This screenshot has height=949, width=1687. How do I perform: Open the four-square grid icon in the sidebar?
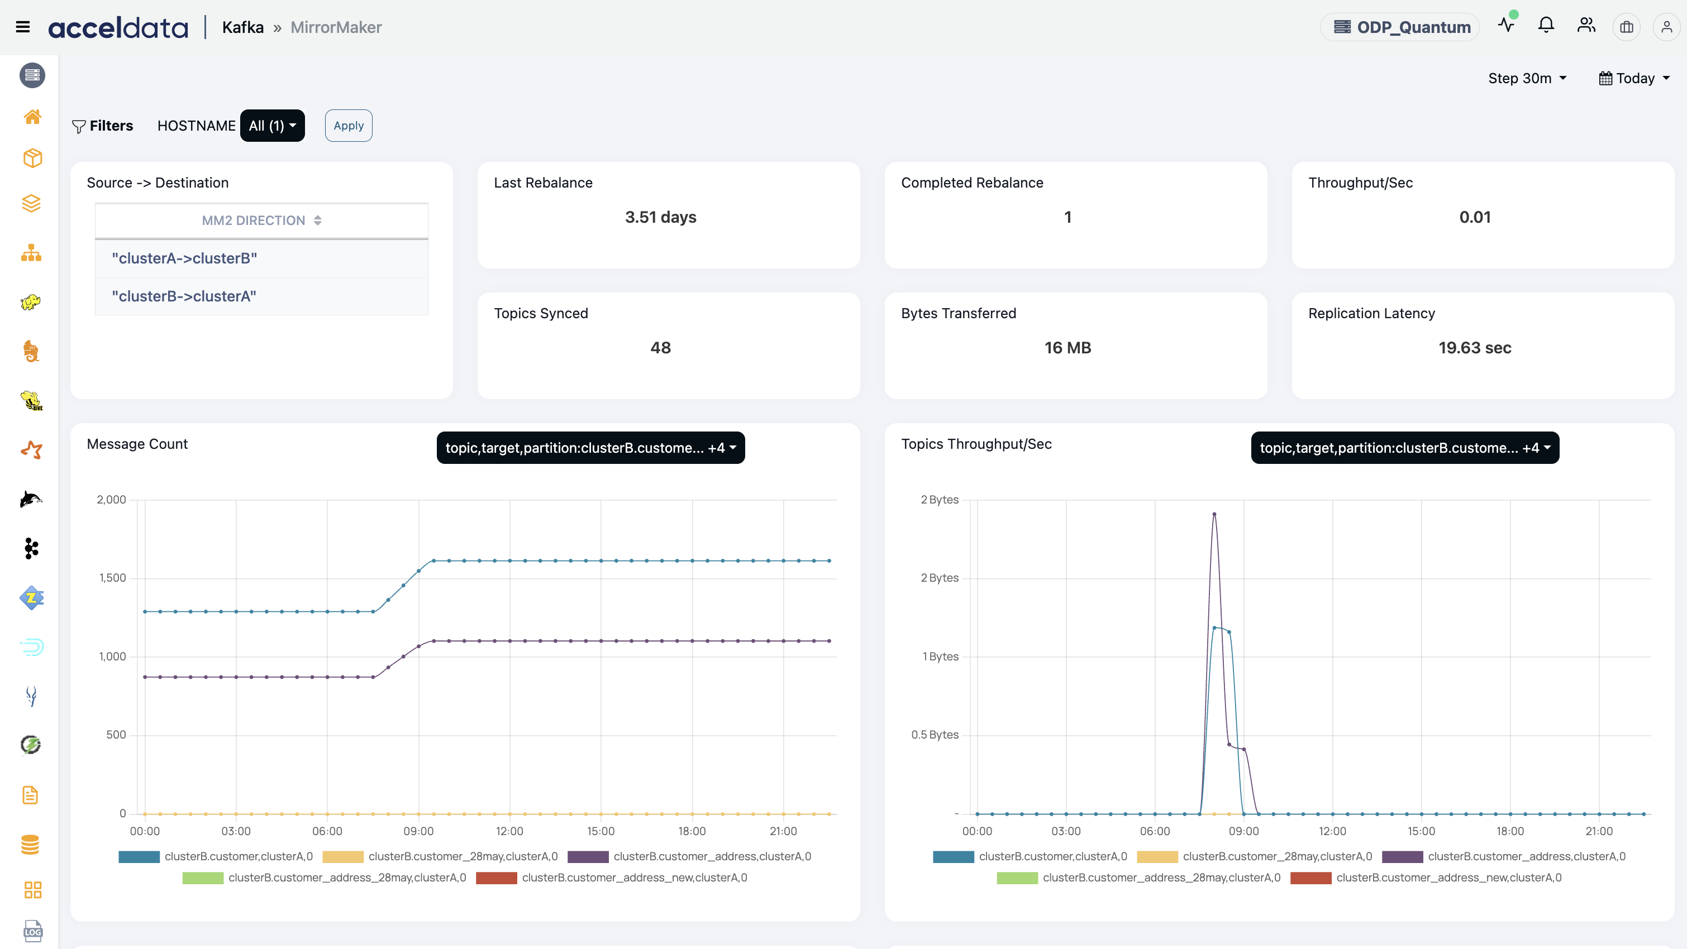point(32,889)
